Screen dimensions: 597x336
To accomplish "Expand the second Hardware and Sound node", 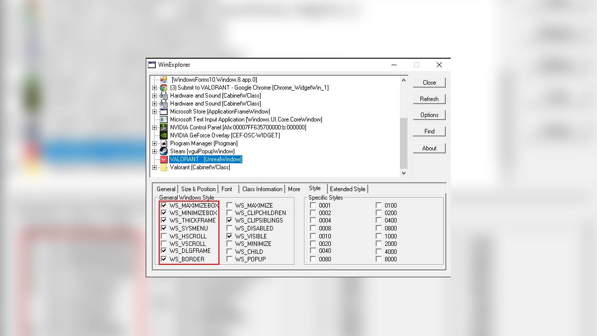I will pos(155,104).
